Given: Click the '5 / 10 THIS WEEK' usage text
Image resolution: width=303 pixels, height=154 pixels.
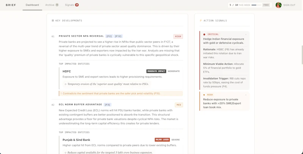Looking at the screenshot, I should (x=240, y=5).
